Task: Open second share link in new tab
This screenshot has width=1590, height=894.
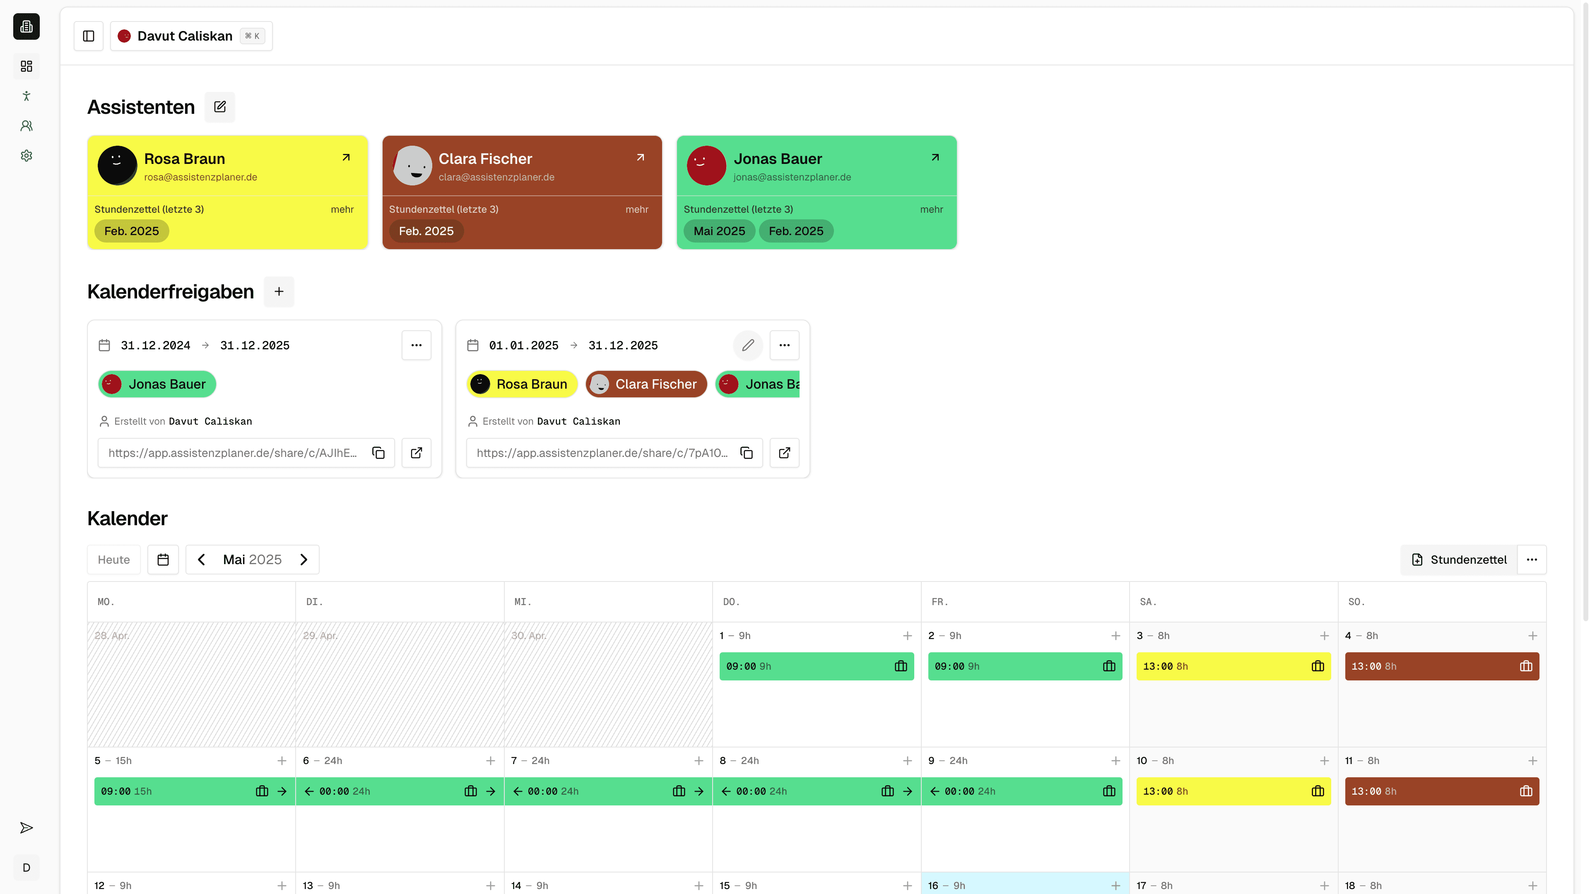Action: 785,453
